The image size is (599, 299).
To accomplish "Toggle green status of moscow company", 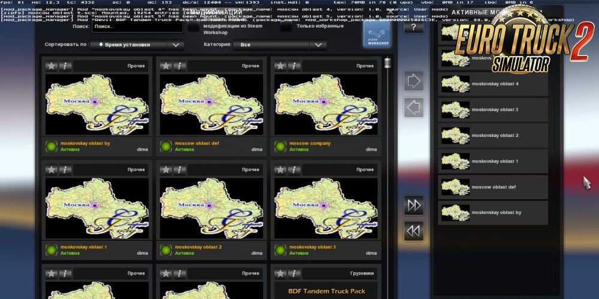I will point(280,147).
